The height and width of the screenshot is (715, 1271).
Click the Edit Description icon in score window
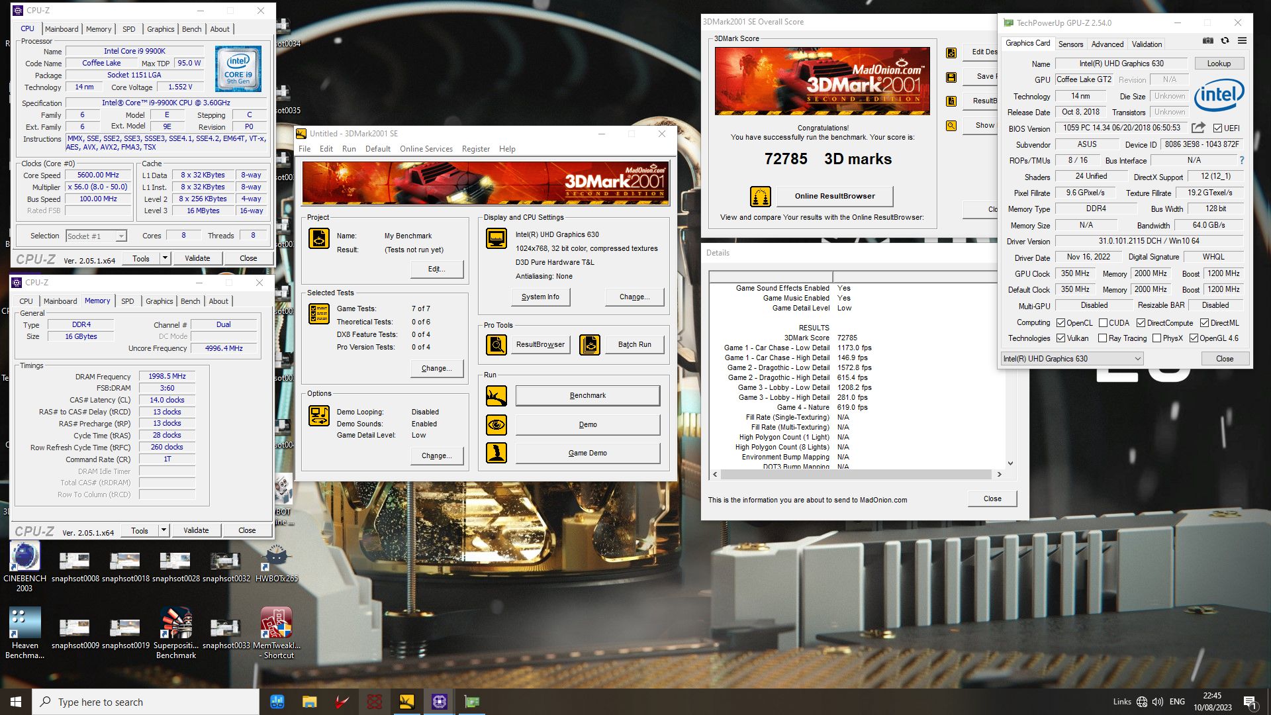(x=951, y=53)
